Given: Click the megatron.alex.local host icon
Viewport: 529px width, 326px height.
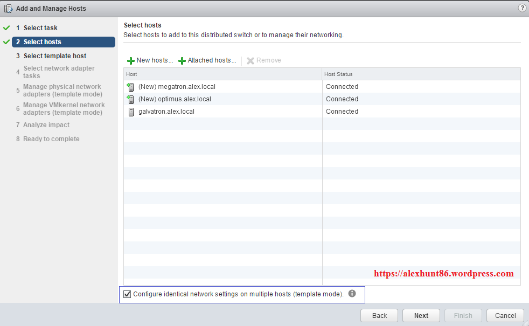Looking at the screenshot, I should click(130, 87).
